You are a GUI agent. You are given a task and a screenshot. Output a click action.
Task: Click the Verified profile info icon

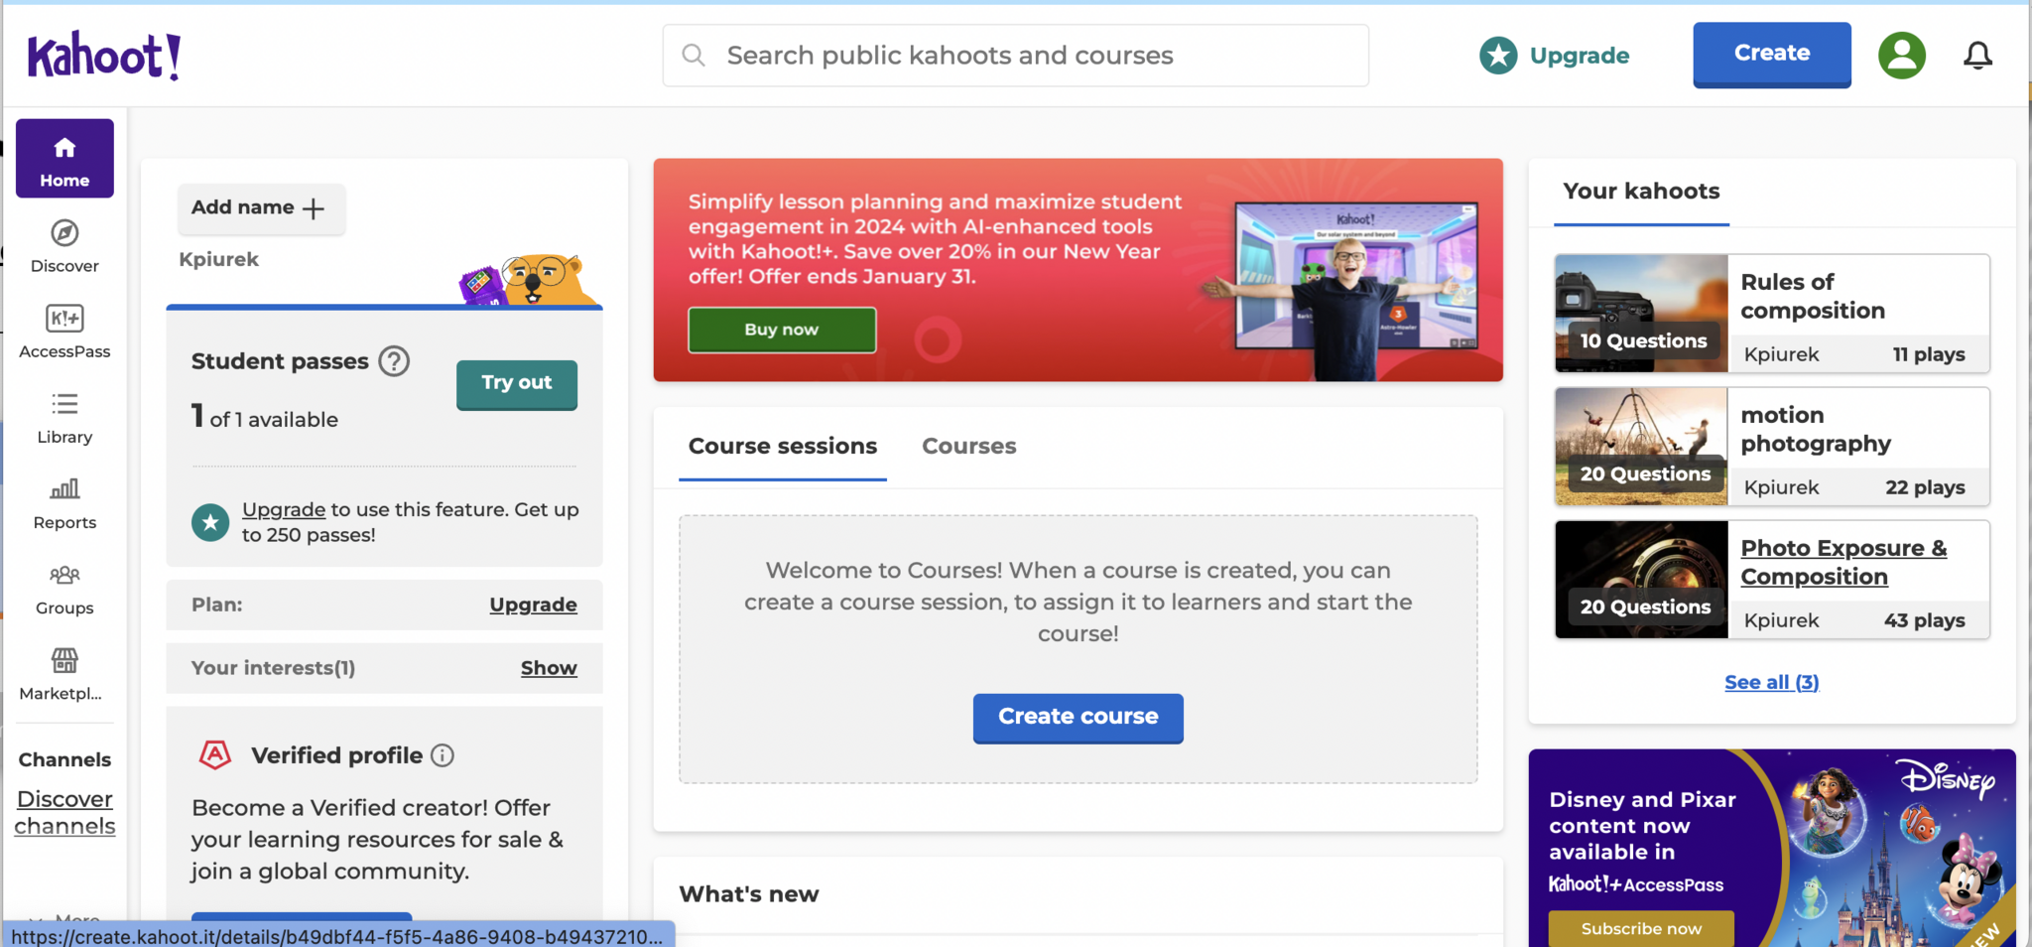pos(443,756)
